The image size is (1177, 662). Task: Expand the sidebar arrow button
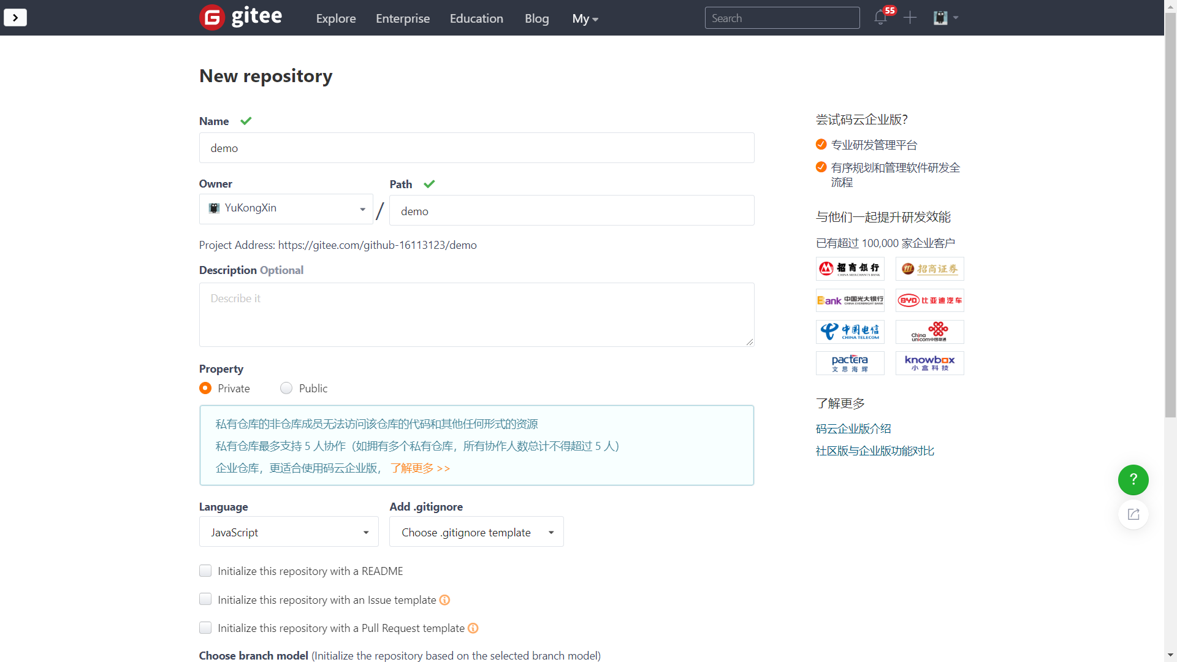[15, 18]
